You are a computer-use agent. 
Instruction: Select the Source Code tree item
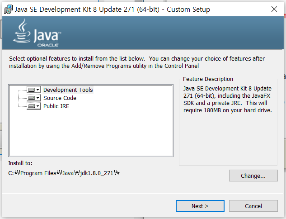point(60,98)
